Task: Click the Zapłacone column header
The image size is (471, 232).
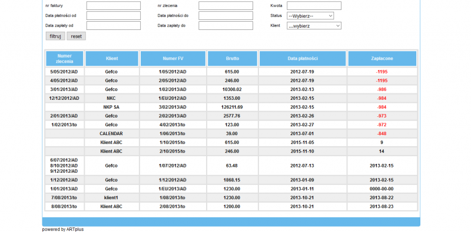Action: pos(382,59)
